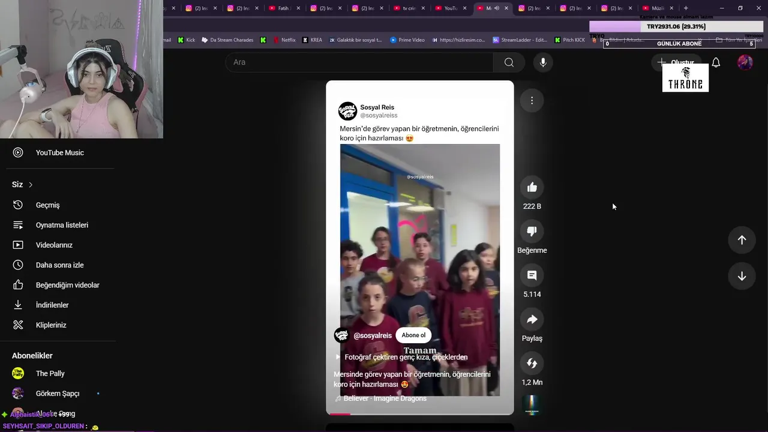Open the StreamLadder bookmark
The image size is (768, 432).
click(x=520, y=40)
